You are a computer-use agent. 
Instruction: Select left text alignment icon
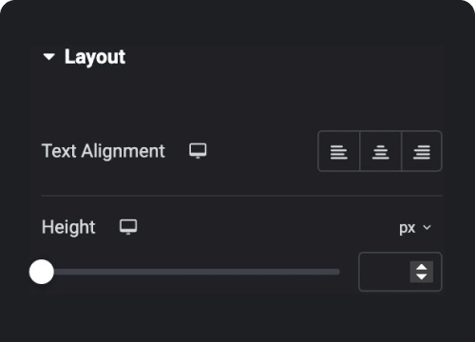click(x=339, y=151)
